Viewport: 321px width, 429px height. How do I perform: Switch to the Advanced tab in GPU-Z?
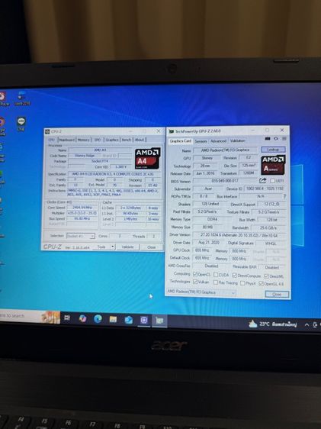[218, 141]
